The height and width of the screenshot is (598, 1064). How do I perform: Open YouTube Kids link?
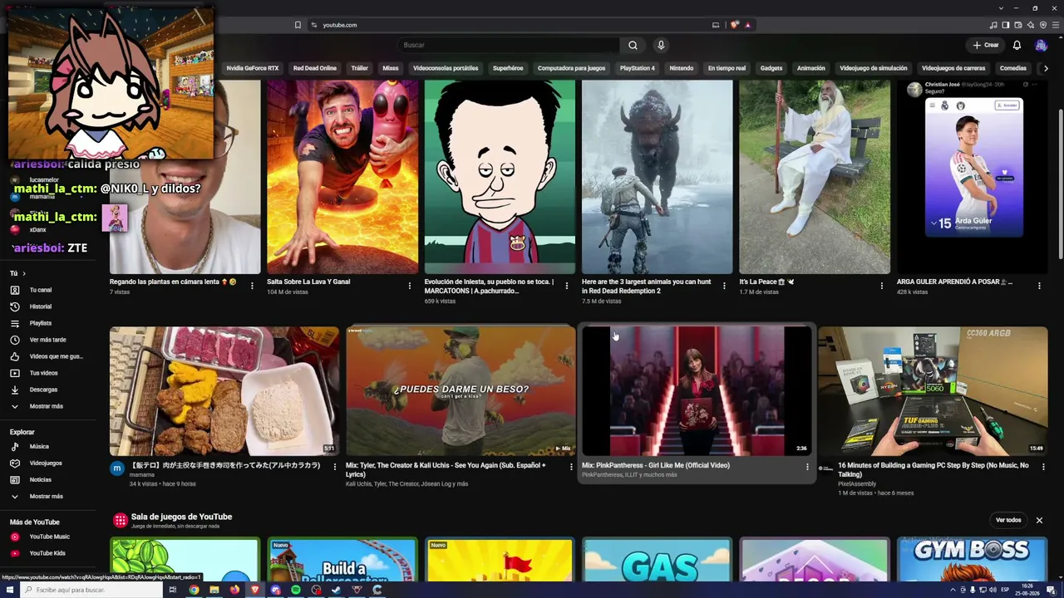click(48, 553)
